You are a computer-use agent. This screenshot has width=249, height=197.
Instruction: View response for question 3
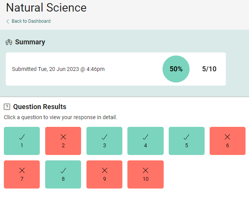point(104,141)
